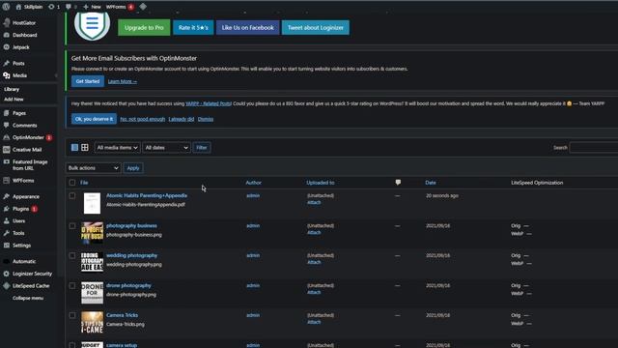The image size is (618, 348).
Task: Click the No, not good enough link
Action: (142, 119)
